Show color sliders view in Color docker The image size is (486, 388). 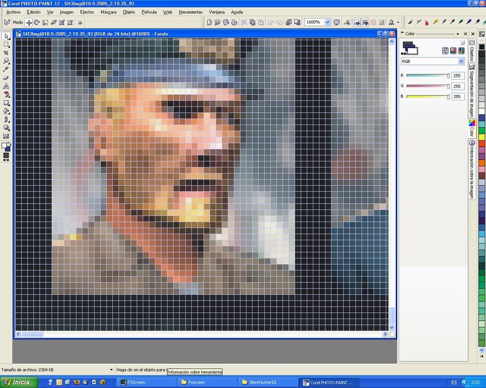click(445, 51)
